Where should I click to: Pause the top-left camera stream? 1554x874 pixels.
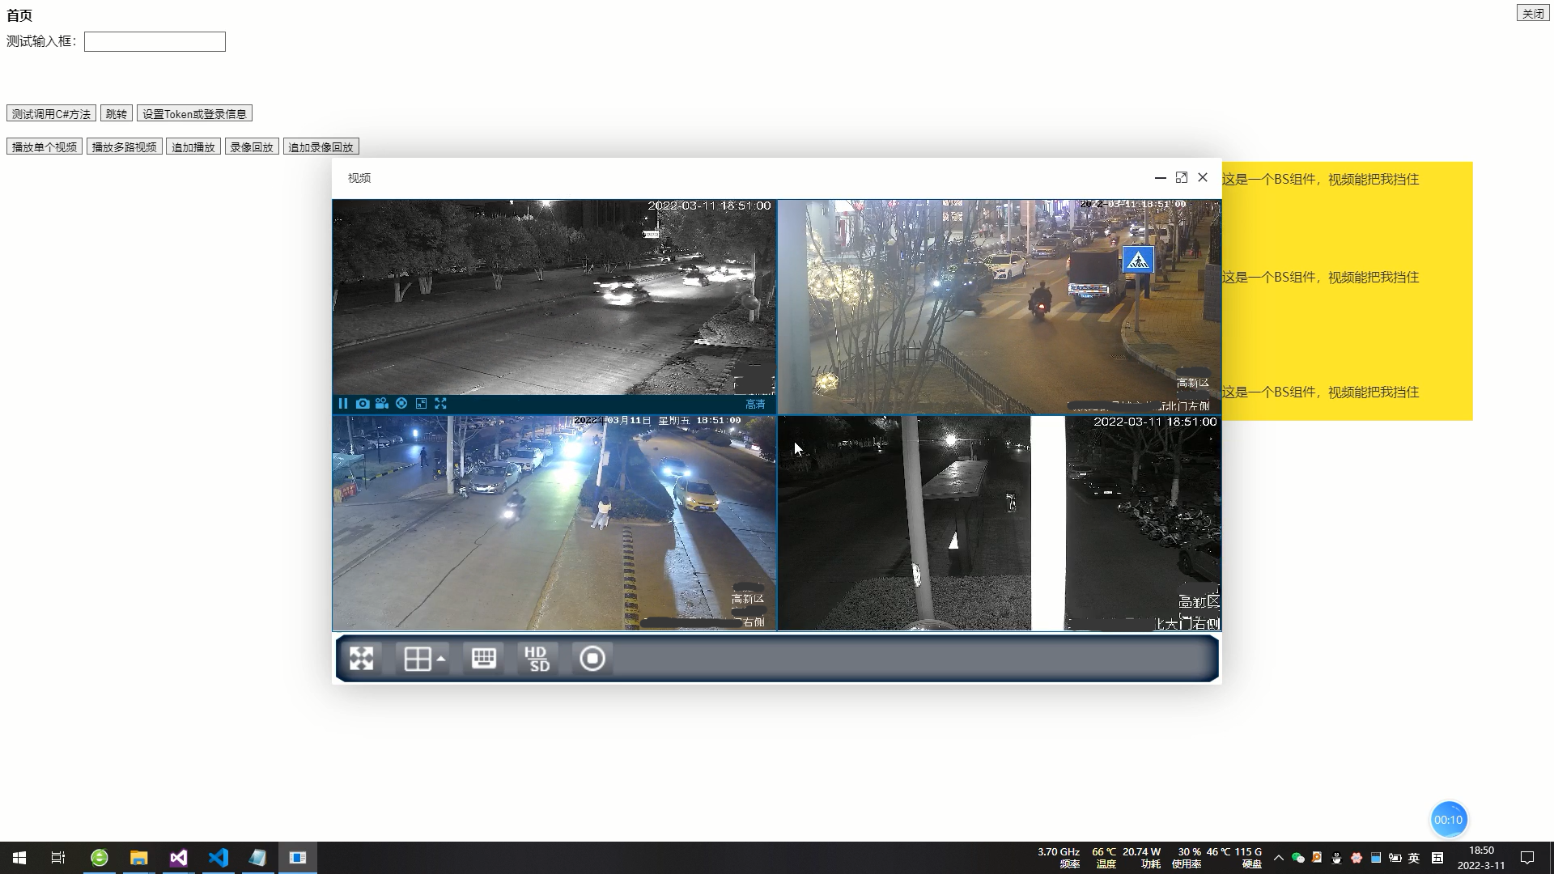point(343,403)
